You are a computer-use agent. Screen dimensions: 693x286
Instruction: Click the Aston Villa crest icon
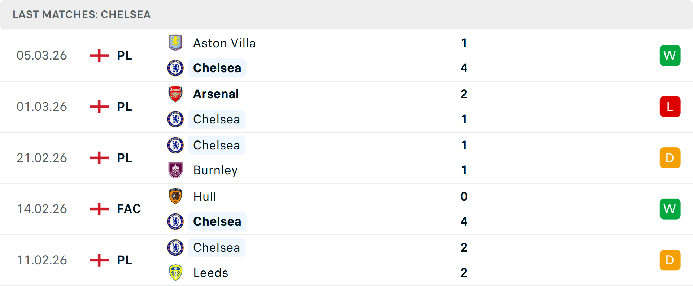[x=175, y=43]
